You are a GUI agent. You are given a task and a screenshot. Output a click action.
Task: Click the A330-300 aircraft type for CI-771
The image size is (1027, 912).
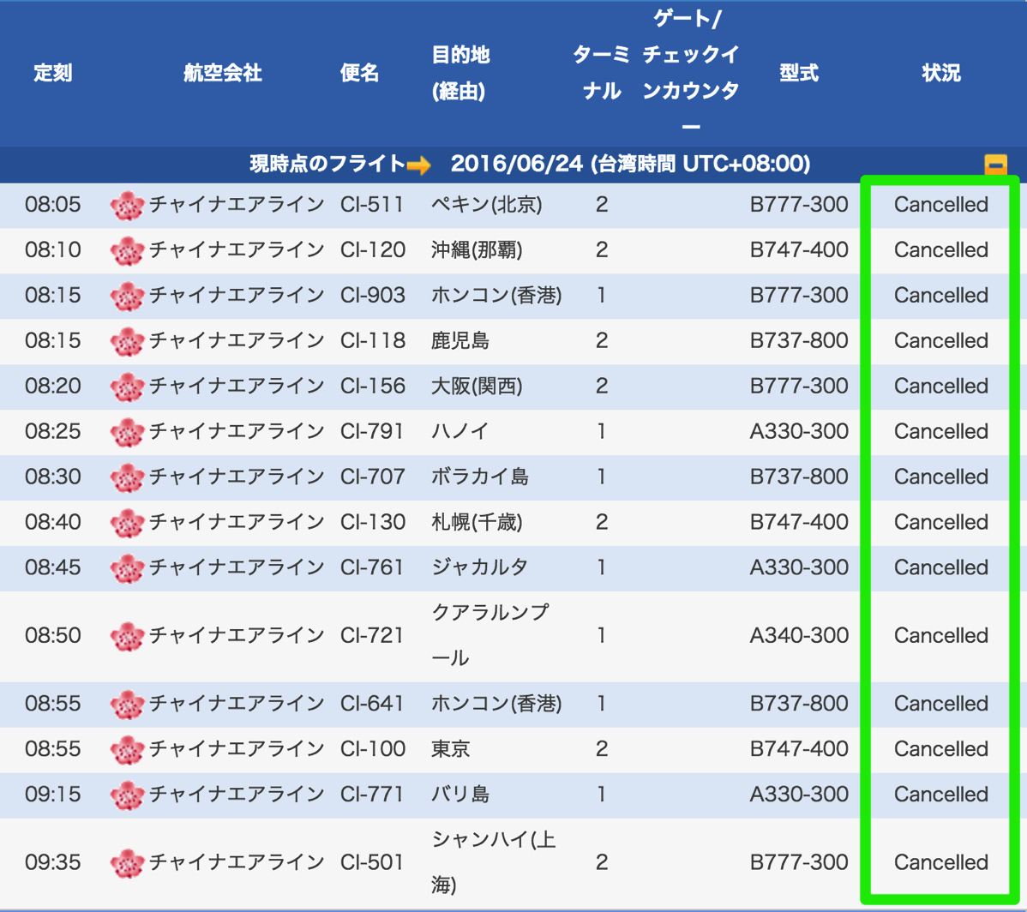(x=799, y=795)
